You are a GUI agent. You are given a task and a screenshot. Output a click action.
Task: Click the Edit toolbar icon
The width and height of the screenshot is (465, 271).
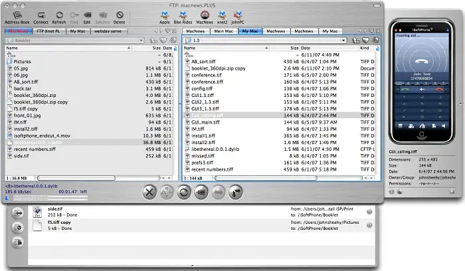point(87,17)
